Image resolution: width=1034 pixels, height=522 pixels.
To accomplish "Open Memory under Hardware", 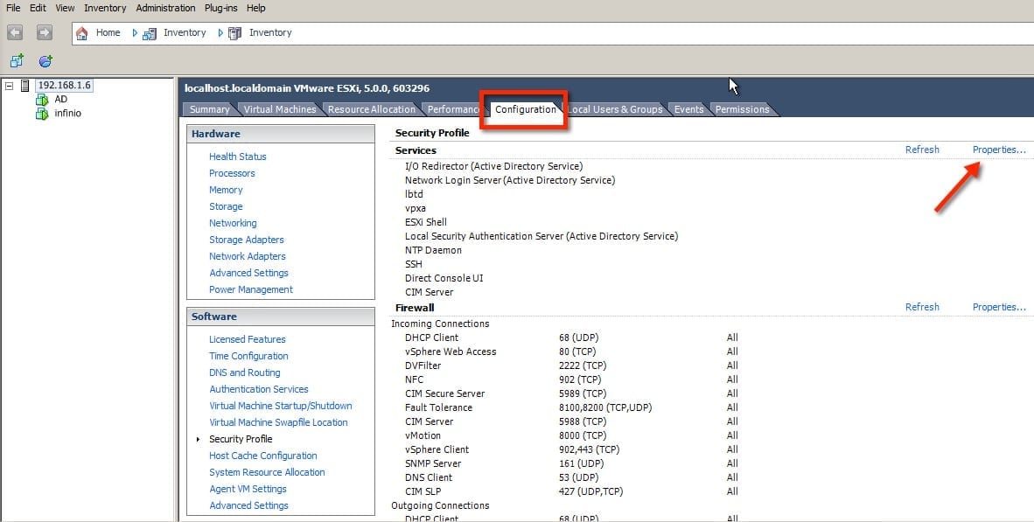I will click(226, 190).
